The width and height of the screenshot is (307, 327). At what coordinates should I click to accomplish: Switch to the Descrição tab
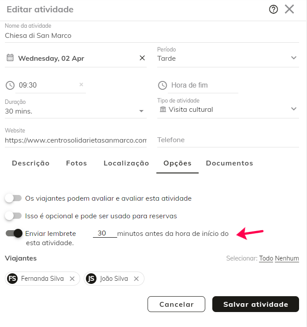pyautogui.click(x=31, y=163)
